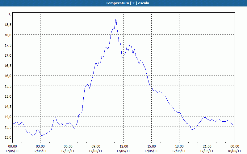Select the 03:00 time axis label
The width and height of the screenshot is (247, 154).
click(40, 147)
